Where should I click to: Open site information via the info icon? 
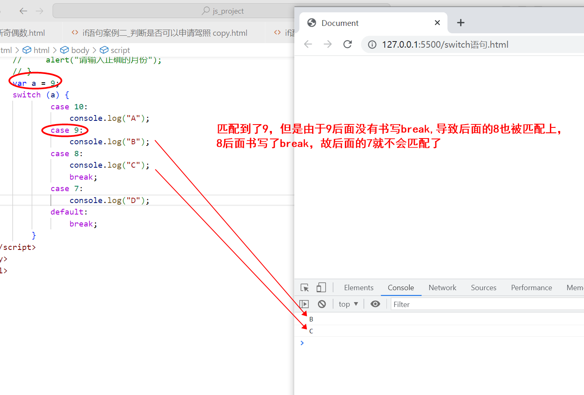point(372,44)
